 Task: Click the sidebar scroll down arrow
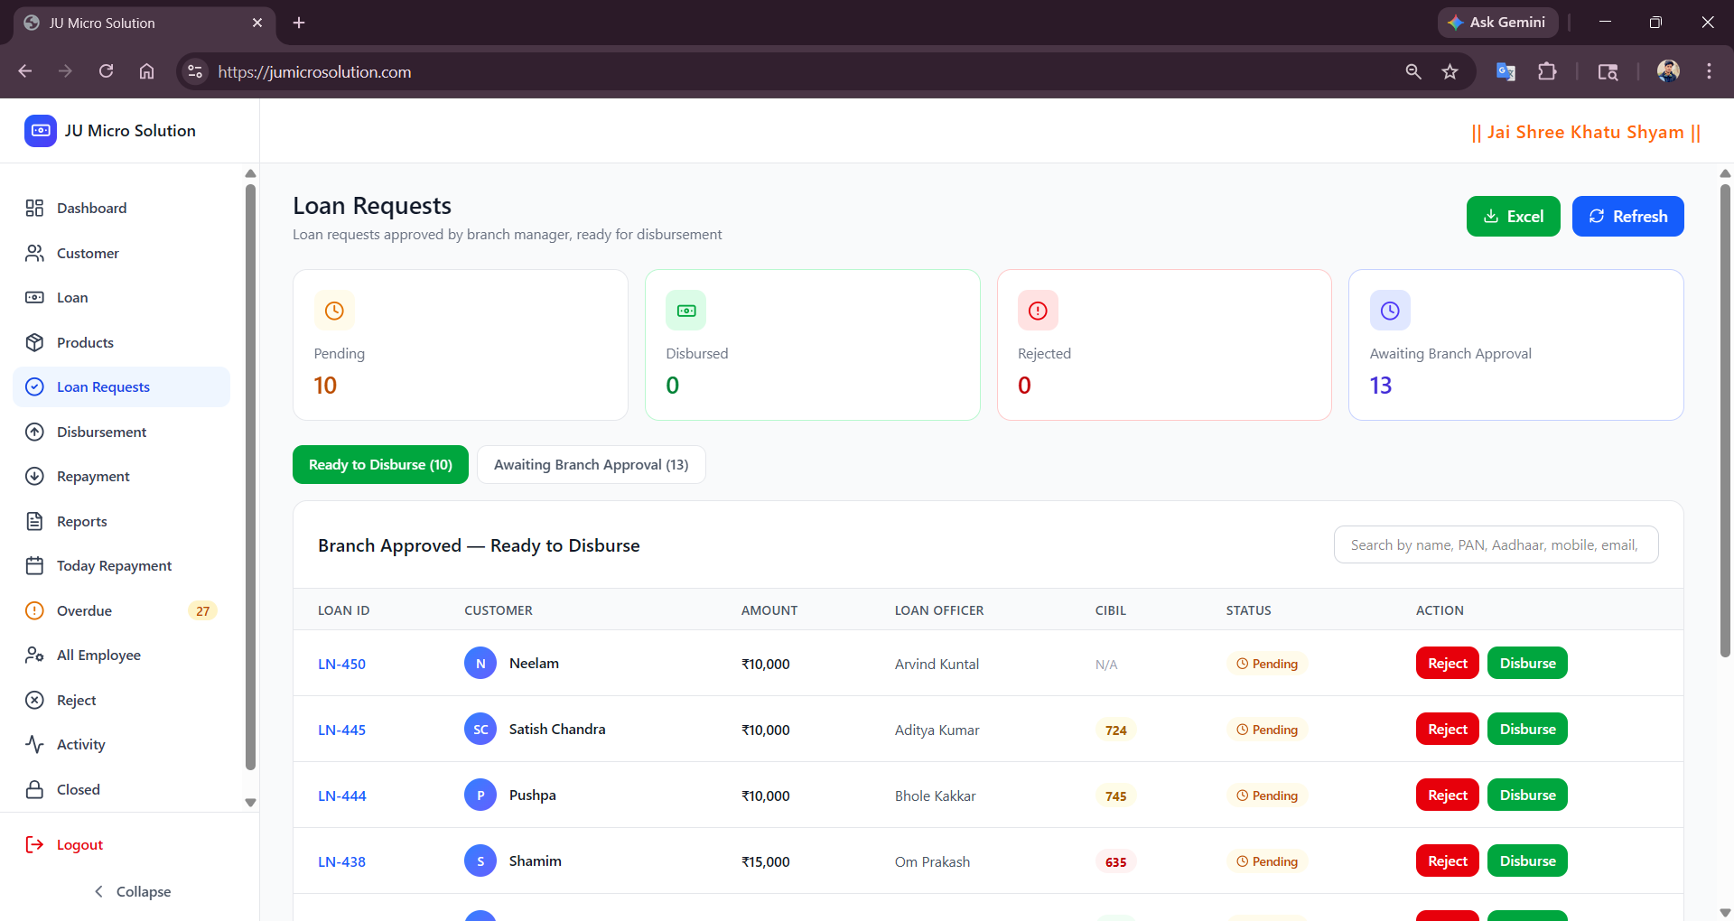point(250,802)
